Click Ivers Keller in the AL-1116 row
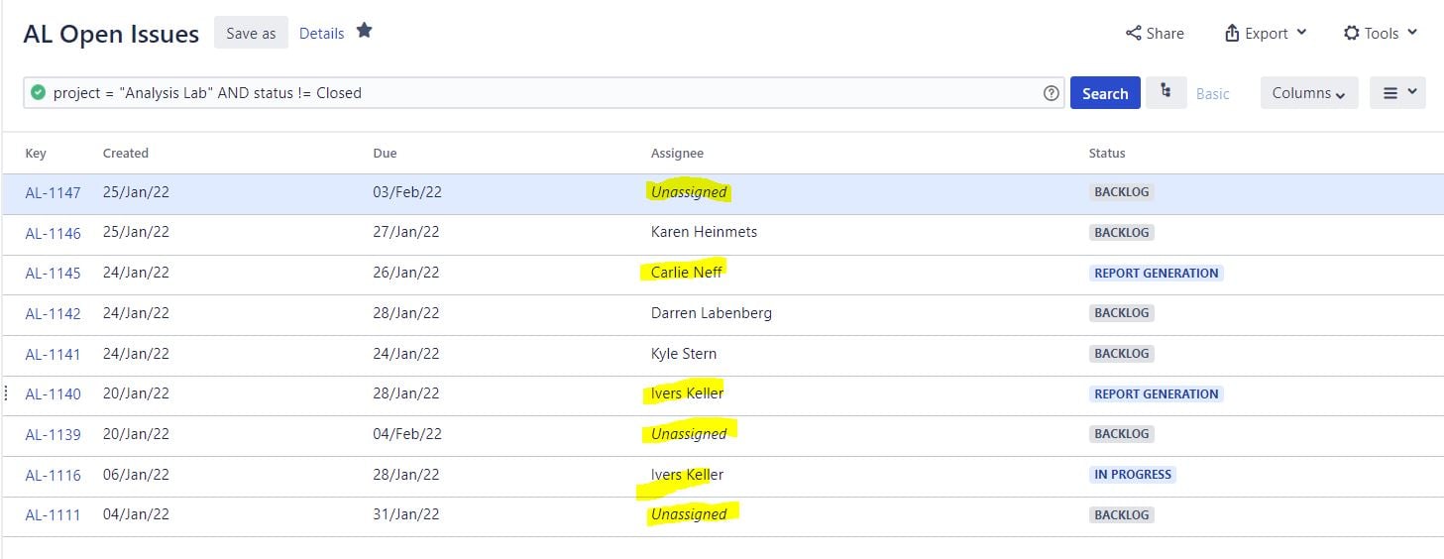 [687, 474]
